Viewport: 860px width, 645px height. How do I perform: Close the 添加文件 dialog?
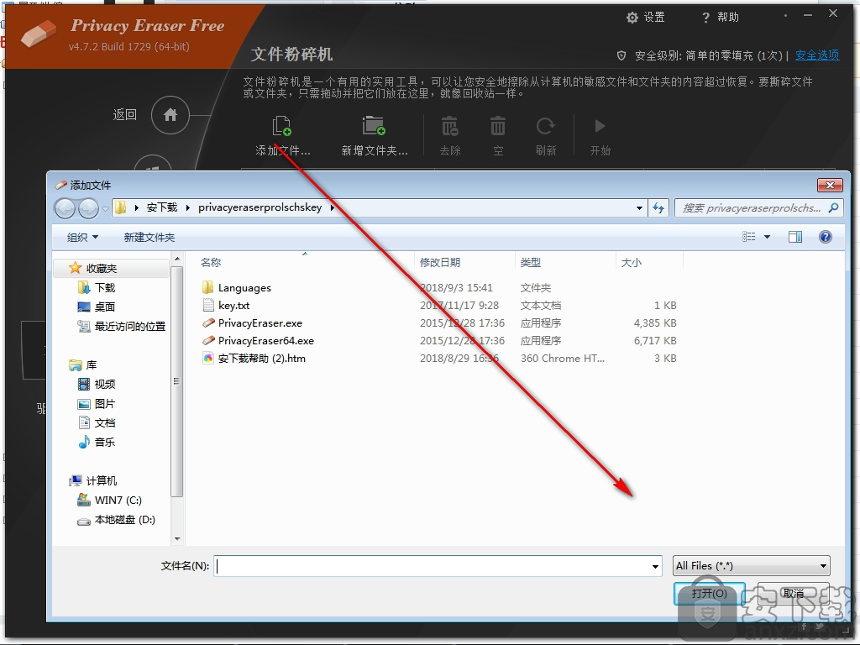click(830, 186)
